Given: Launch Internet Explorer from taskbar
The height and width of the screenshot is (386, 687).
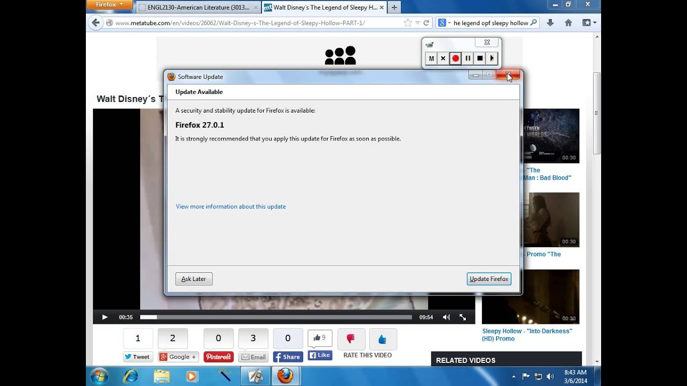Looking at the screenshot, I should [130, 376].
